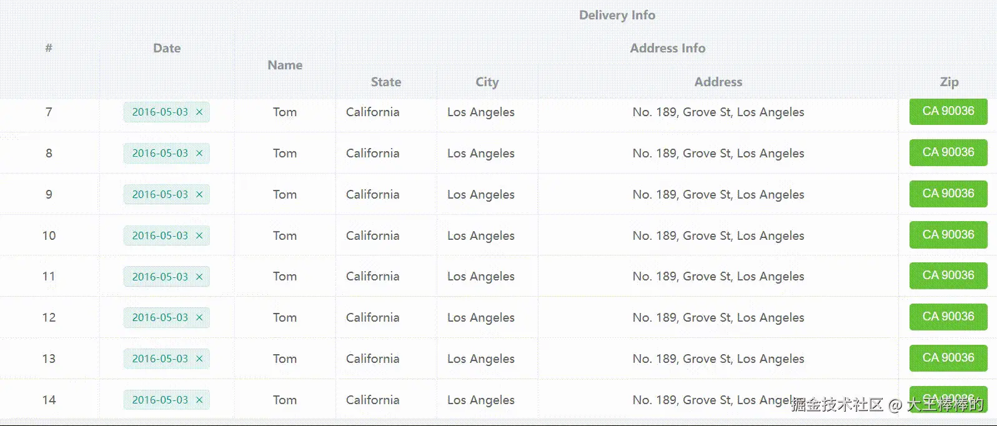Click the X on row 10's date tag
Viewport: 997px width, 426px height.
click(199, 236)
